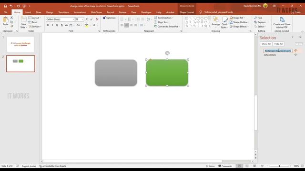Click Convert to SmartArt
The height and width of the screenshot is (171, 305).
[167, 27]
